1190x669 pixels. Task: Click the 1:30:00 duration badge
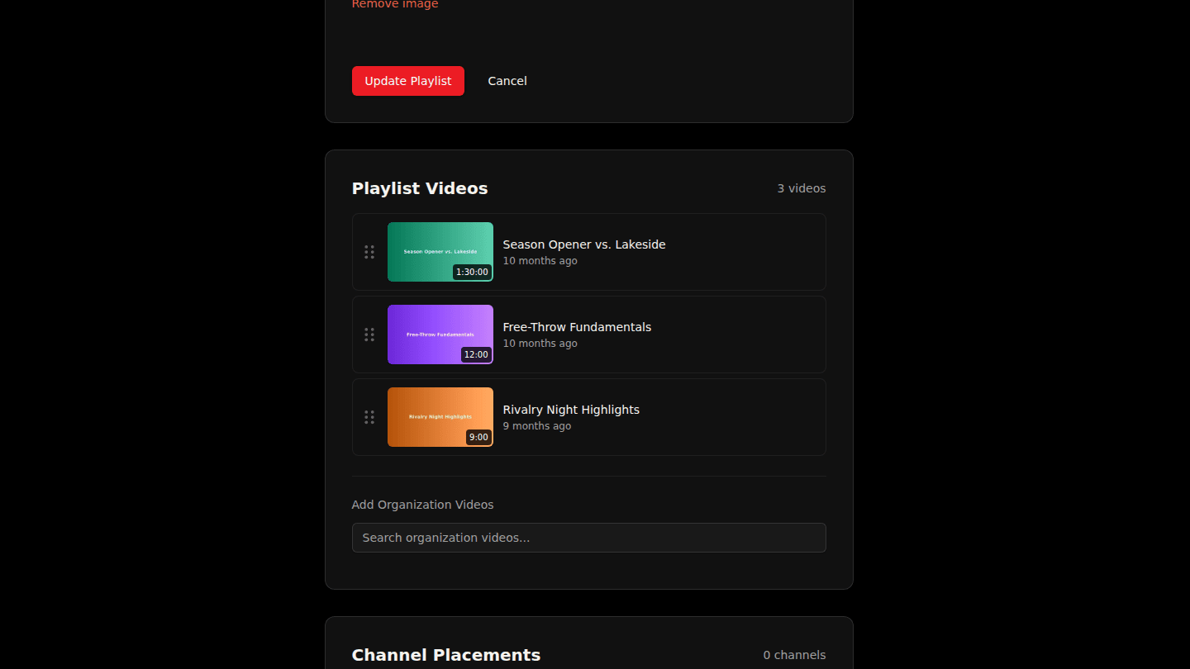click(472, 272)
